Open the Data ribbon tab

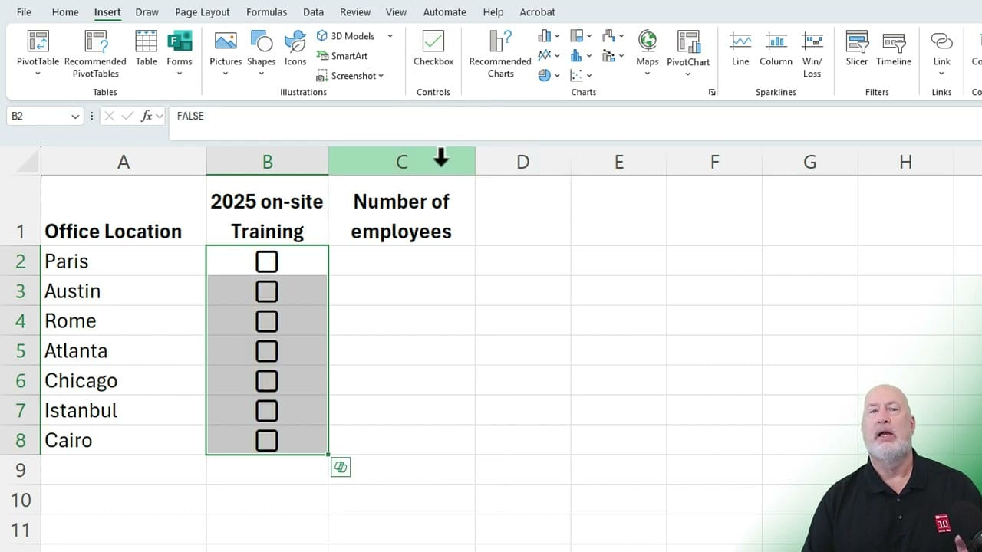(x=313, y=11)
